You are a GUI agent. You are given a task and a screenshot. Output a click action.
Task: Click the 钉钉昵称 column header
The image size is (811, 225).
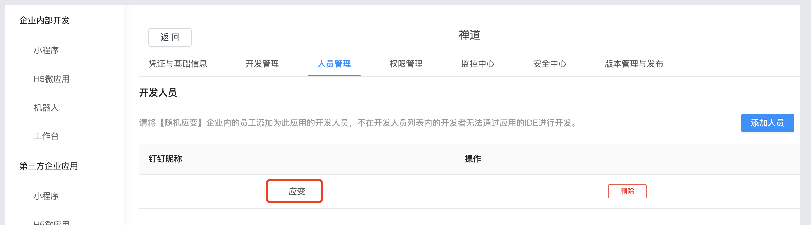[x=165, y=159]
